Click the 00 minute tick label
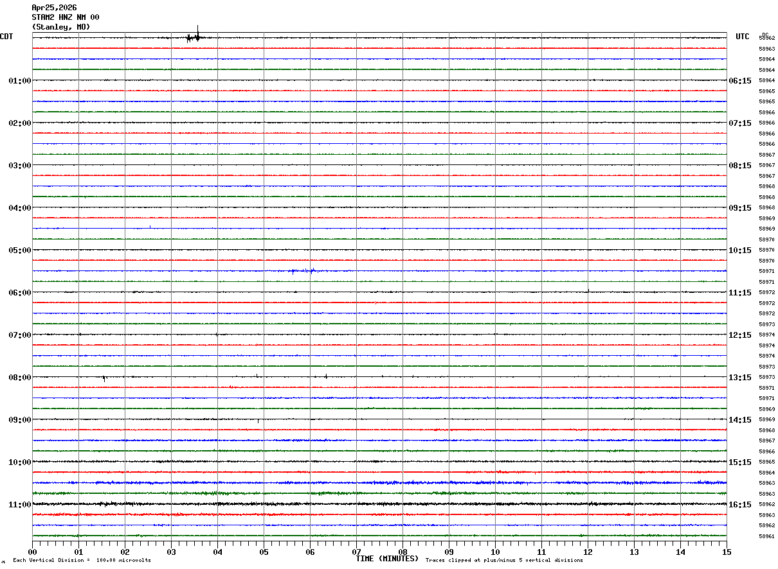 click(x=33, y=552)
